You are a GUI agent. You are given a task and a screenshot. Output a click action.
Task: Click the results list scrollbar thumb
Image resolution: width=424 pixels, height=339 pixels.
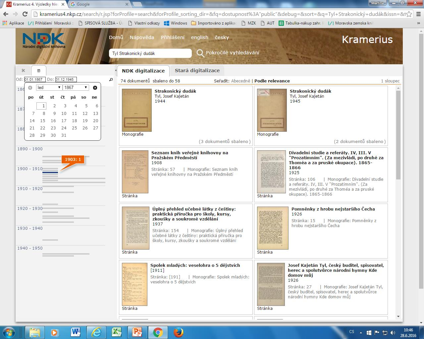coord(398,135)
